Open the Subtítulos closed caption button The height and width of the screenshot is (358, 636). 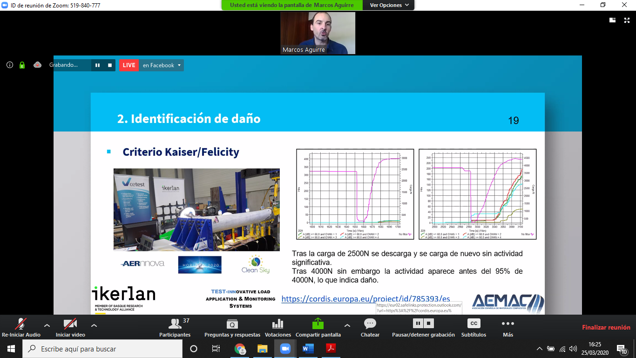click(x=474, y=327)
